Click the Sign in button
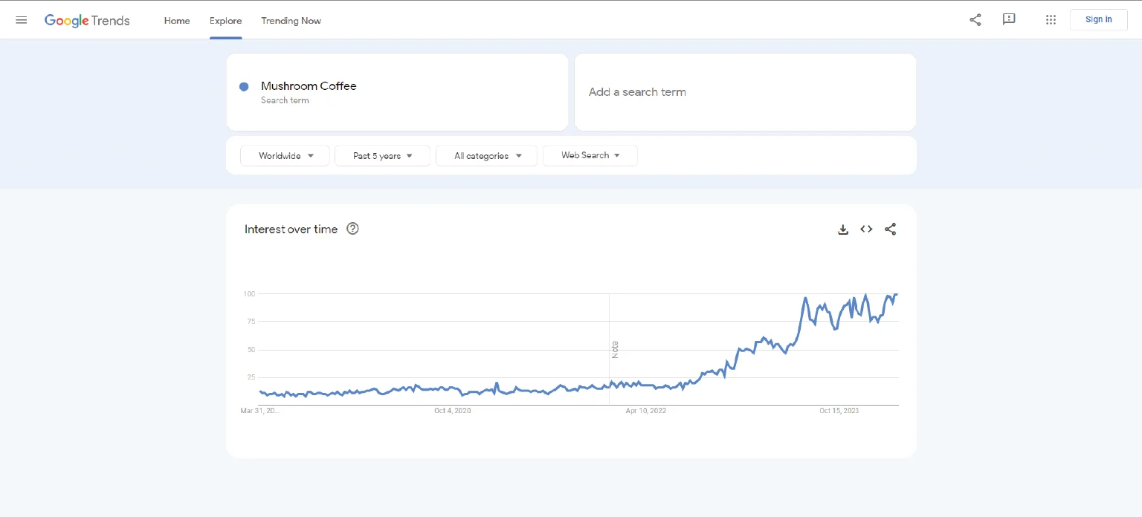The image size is (1142, 517). [x=1098, y=20]
